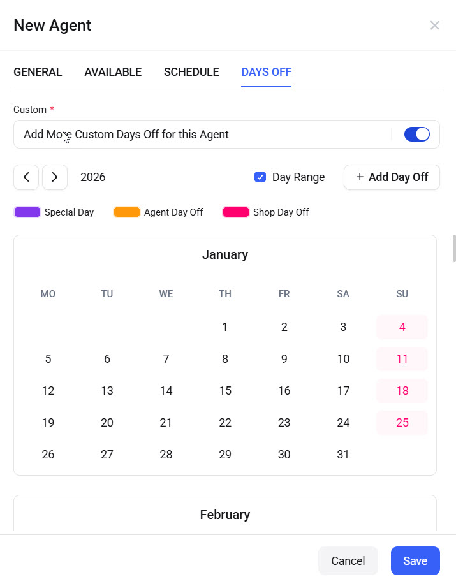Click the orange Agent Day Off swatch
Viewport: 456px width, 586px height.
click(127, 212)
